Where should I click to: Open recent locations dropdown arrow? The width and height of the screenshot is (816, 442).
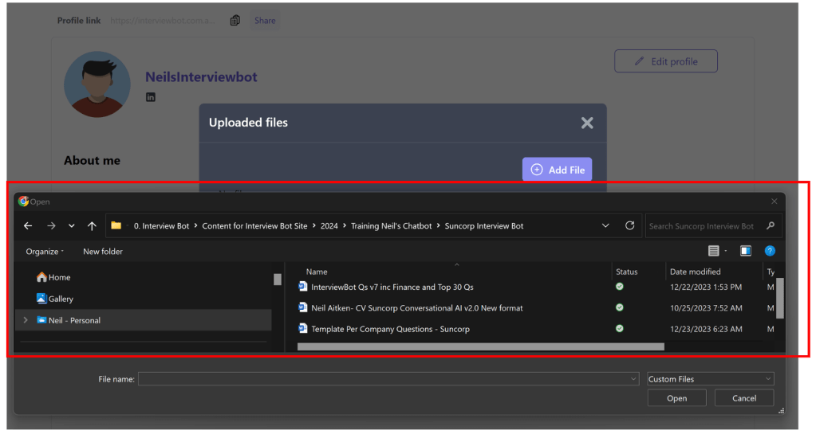71,226
